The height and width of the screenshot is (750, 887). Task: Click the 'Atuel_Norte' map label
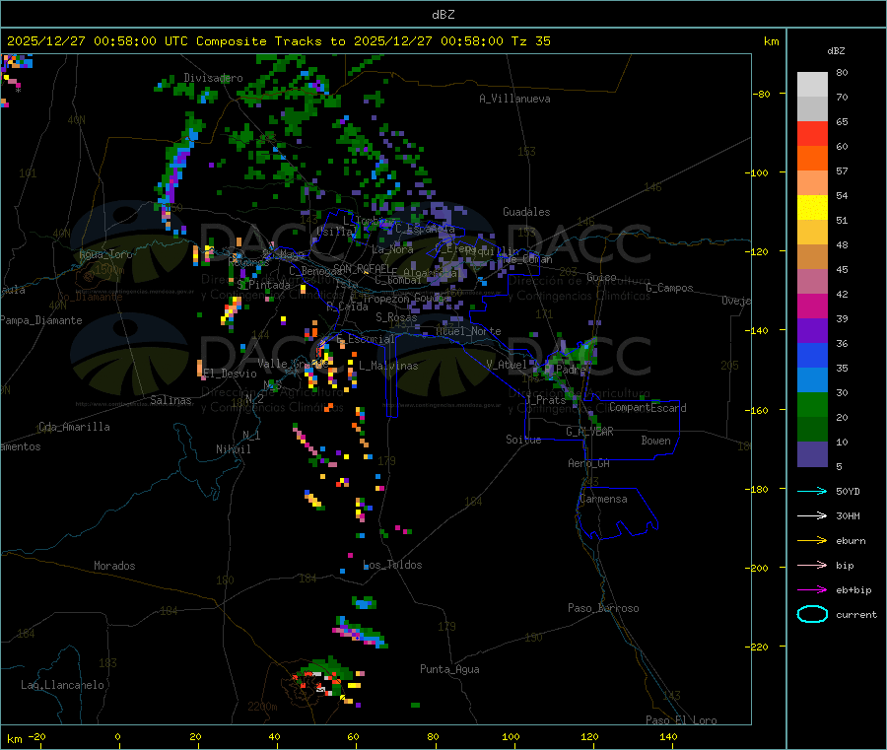pos(468,331)
